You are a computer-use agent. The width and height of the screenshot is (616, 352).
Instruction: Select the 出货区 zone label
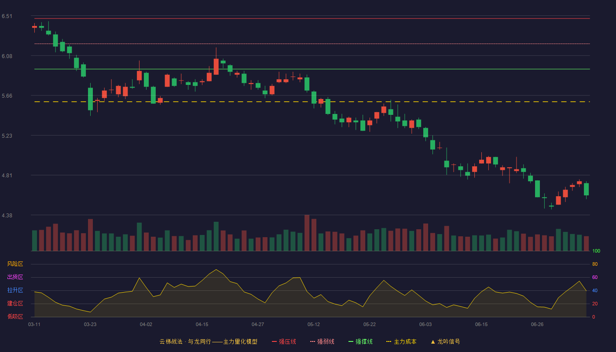(15, 277)
